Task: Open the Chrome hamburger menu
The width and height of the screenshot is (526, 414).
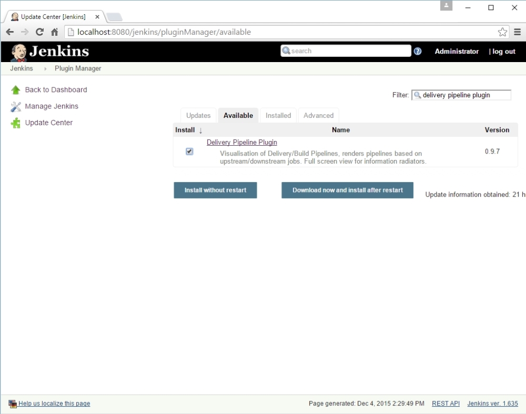Action: coord(517,32)
